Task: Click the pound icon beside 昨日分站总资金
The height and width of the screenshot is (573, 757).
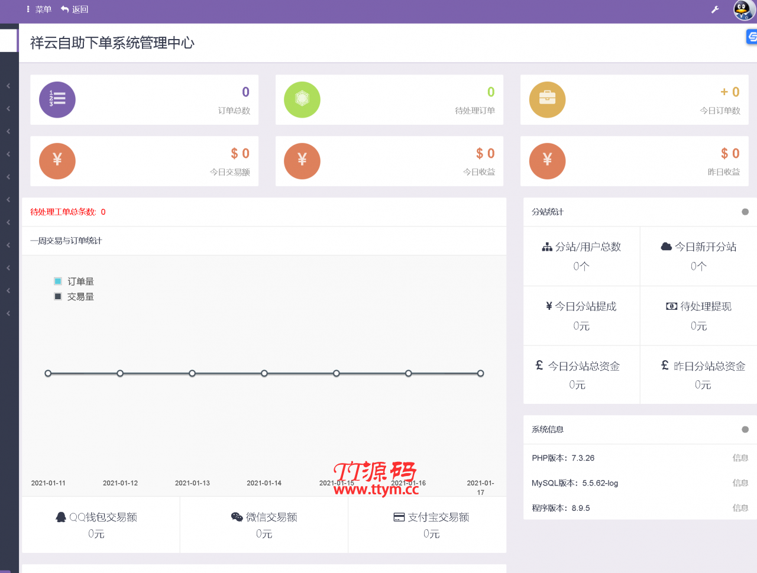Action: coord(665,365)
